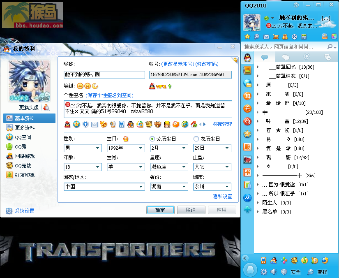339x278 pixels.
Task: Open the '充' recharge sidebar icon
Action: pos(247,109)
